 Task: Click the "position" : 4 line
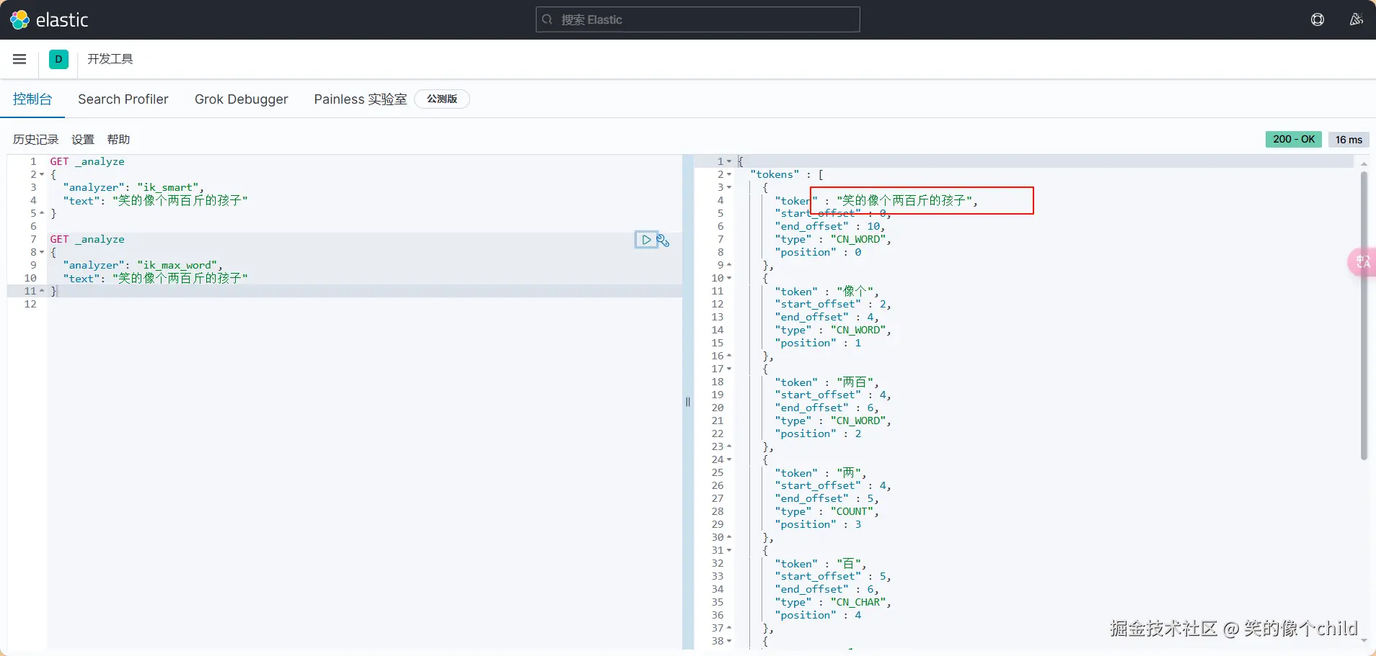pyautogui.click(x=818, y=616)
